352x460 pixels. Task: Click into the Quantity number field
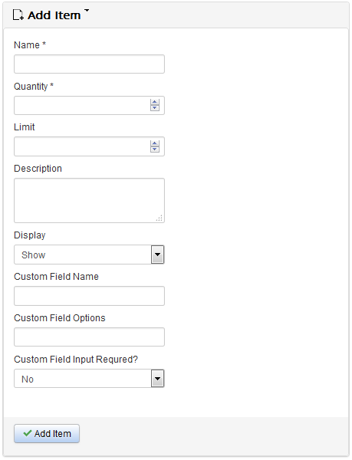point(89,105)
